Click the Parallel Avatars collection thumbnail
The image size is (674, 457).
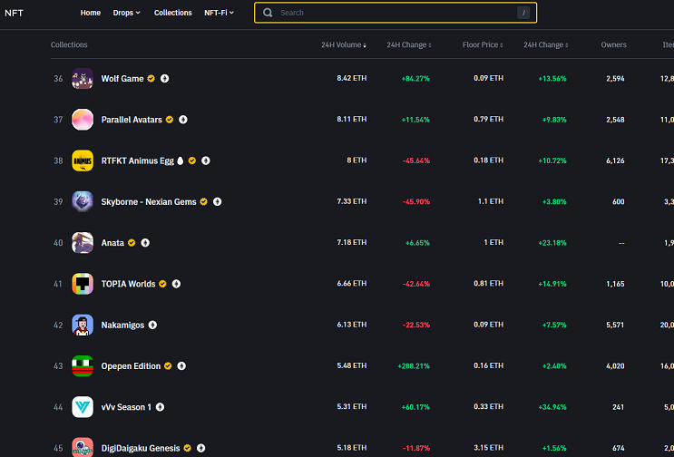point(83,120)
